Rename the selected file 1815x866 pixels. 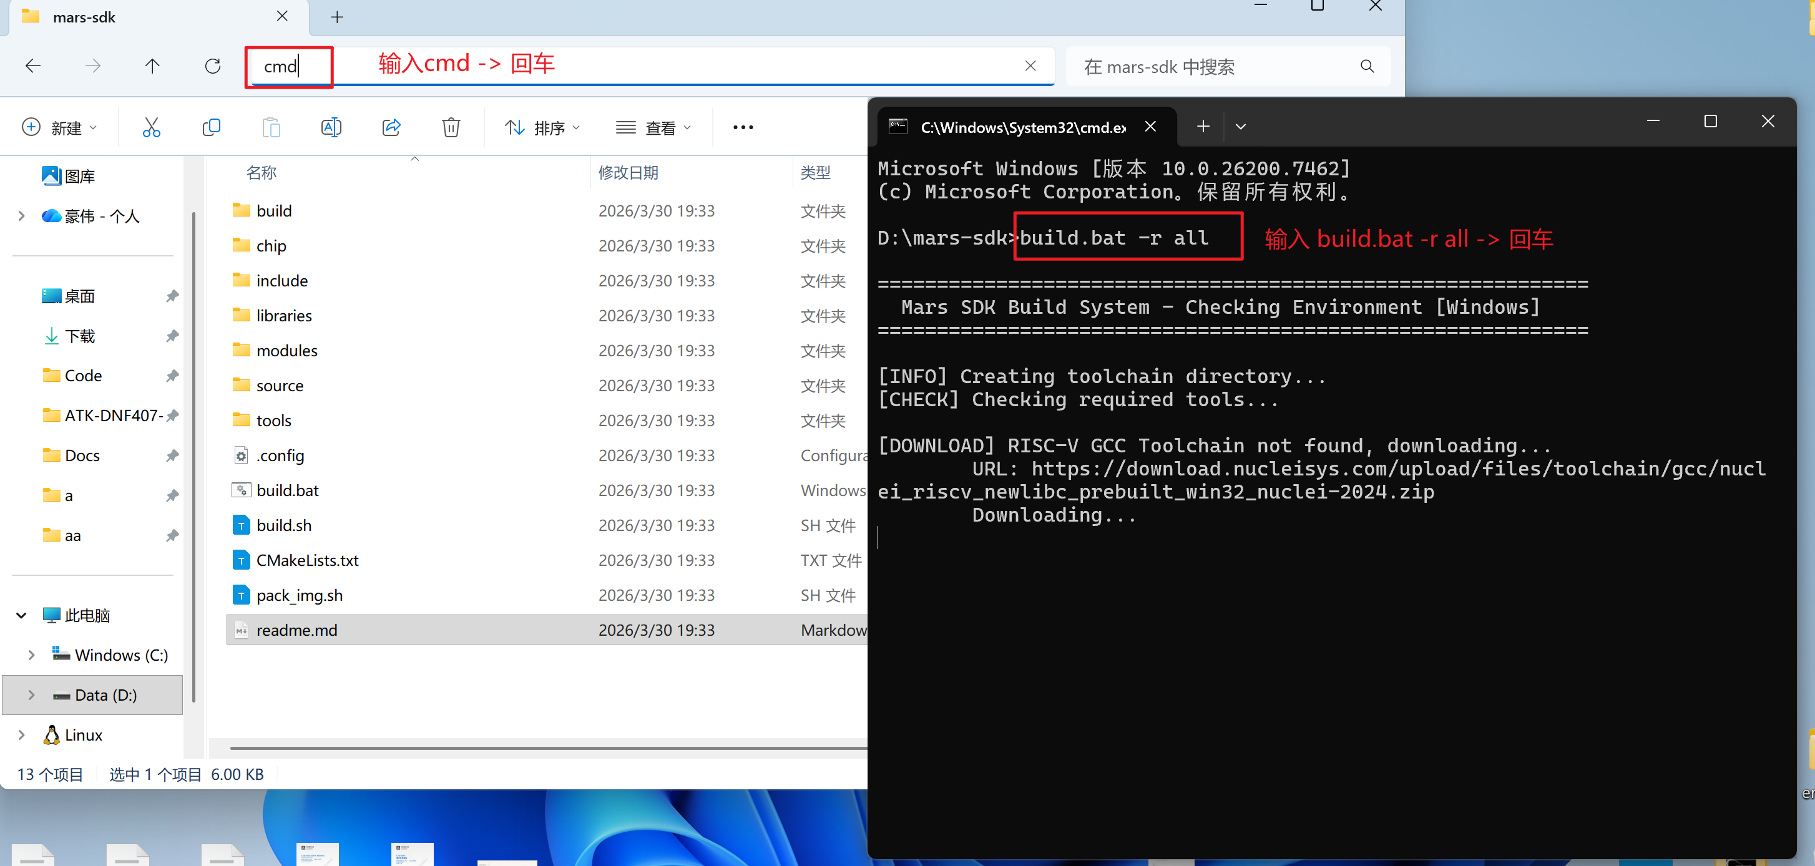tap(331, 127)
